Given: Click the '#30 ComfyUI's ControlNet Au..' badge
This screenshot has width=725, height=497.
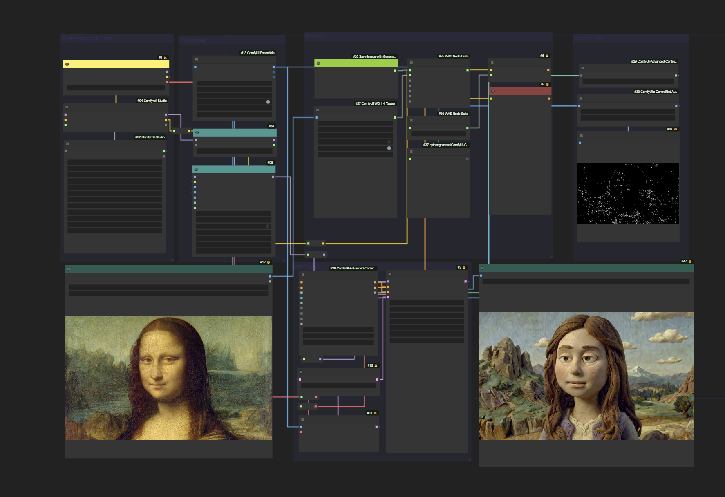Looking at the screenshot, I should [x=656, y=92].
